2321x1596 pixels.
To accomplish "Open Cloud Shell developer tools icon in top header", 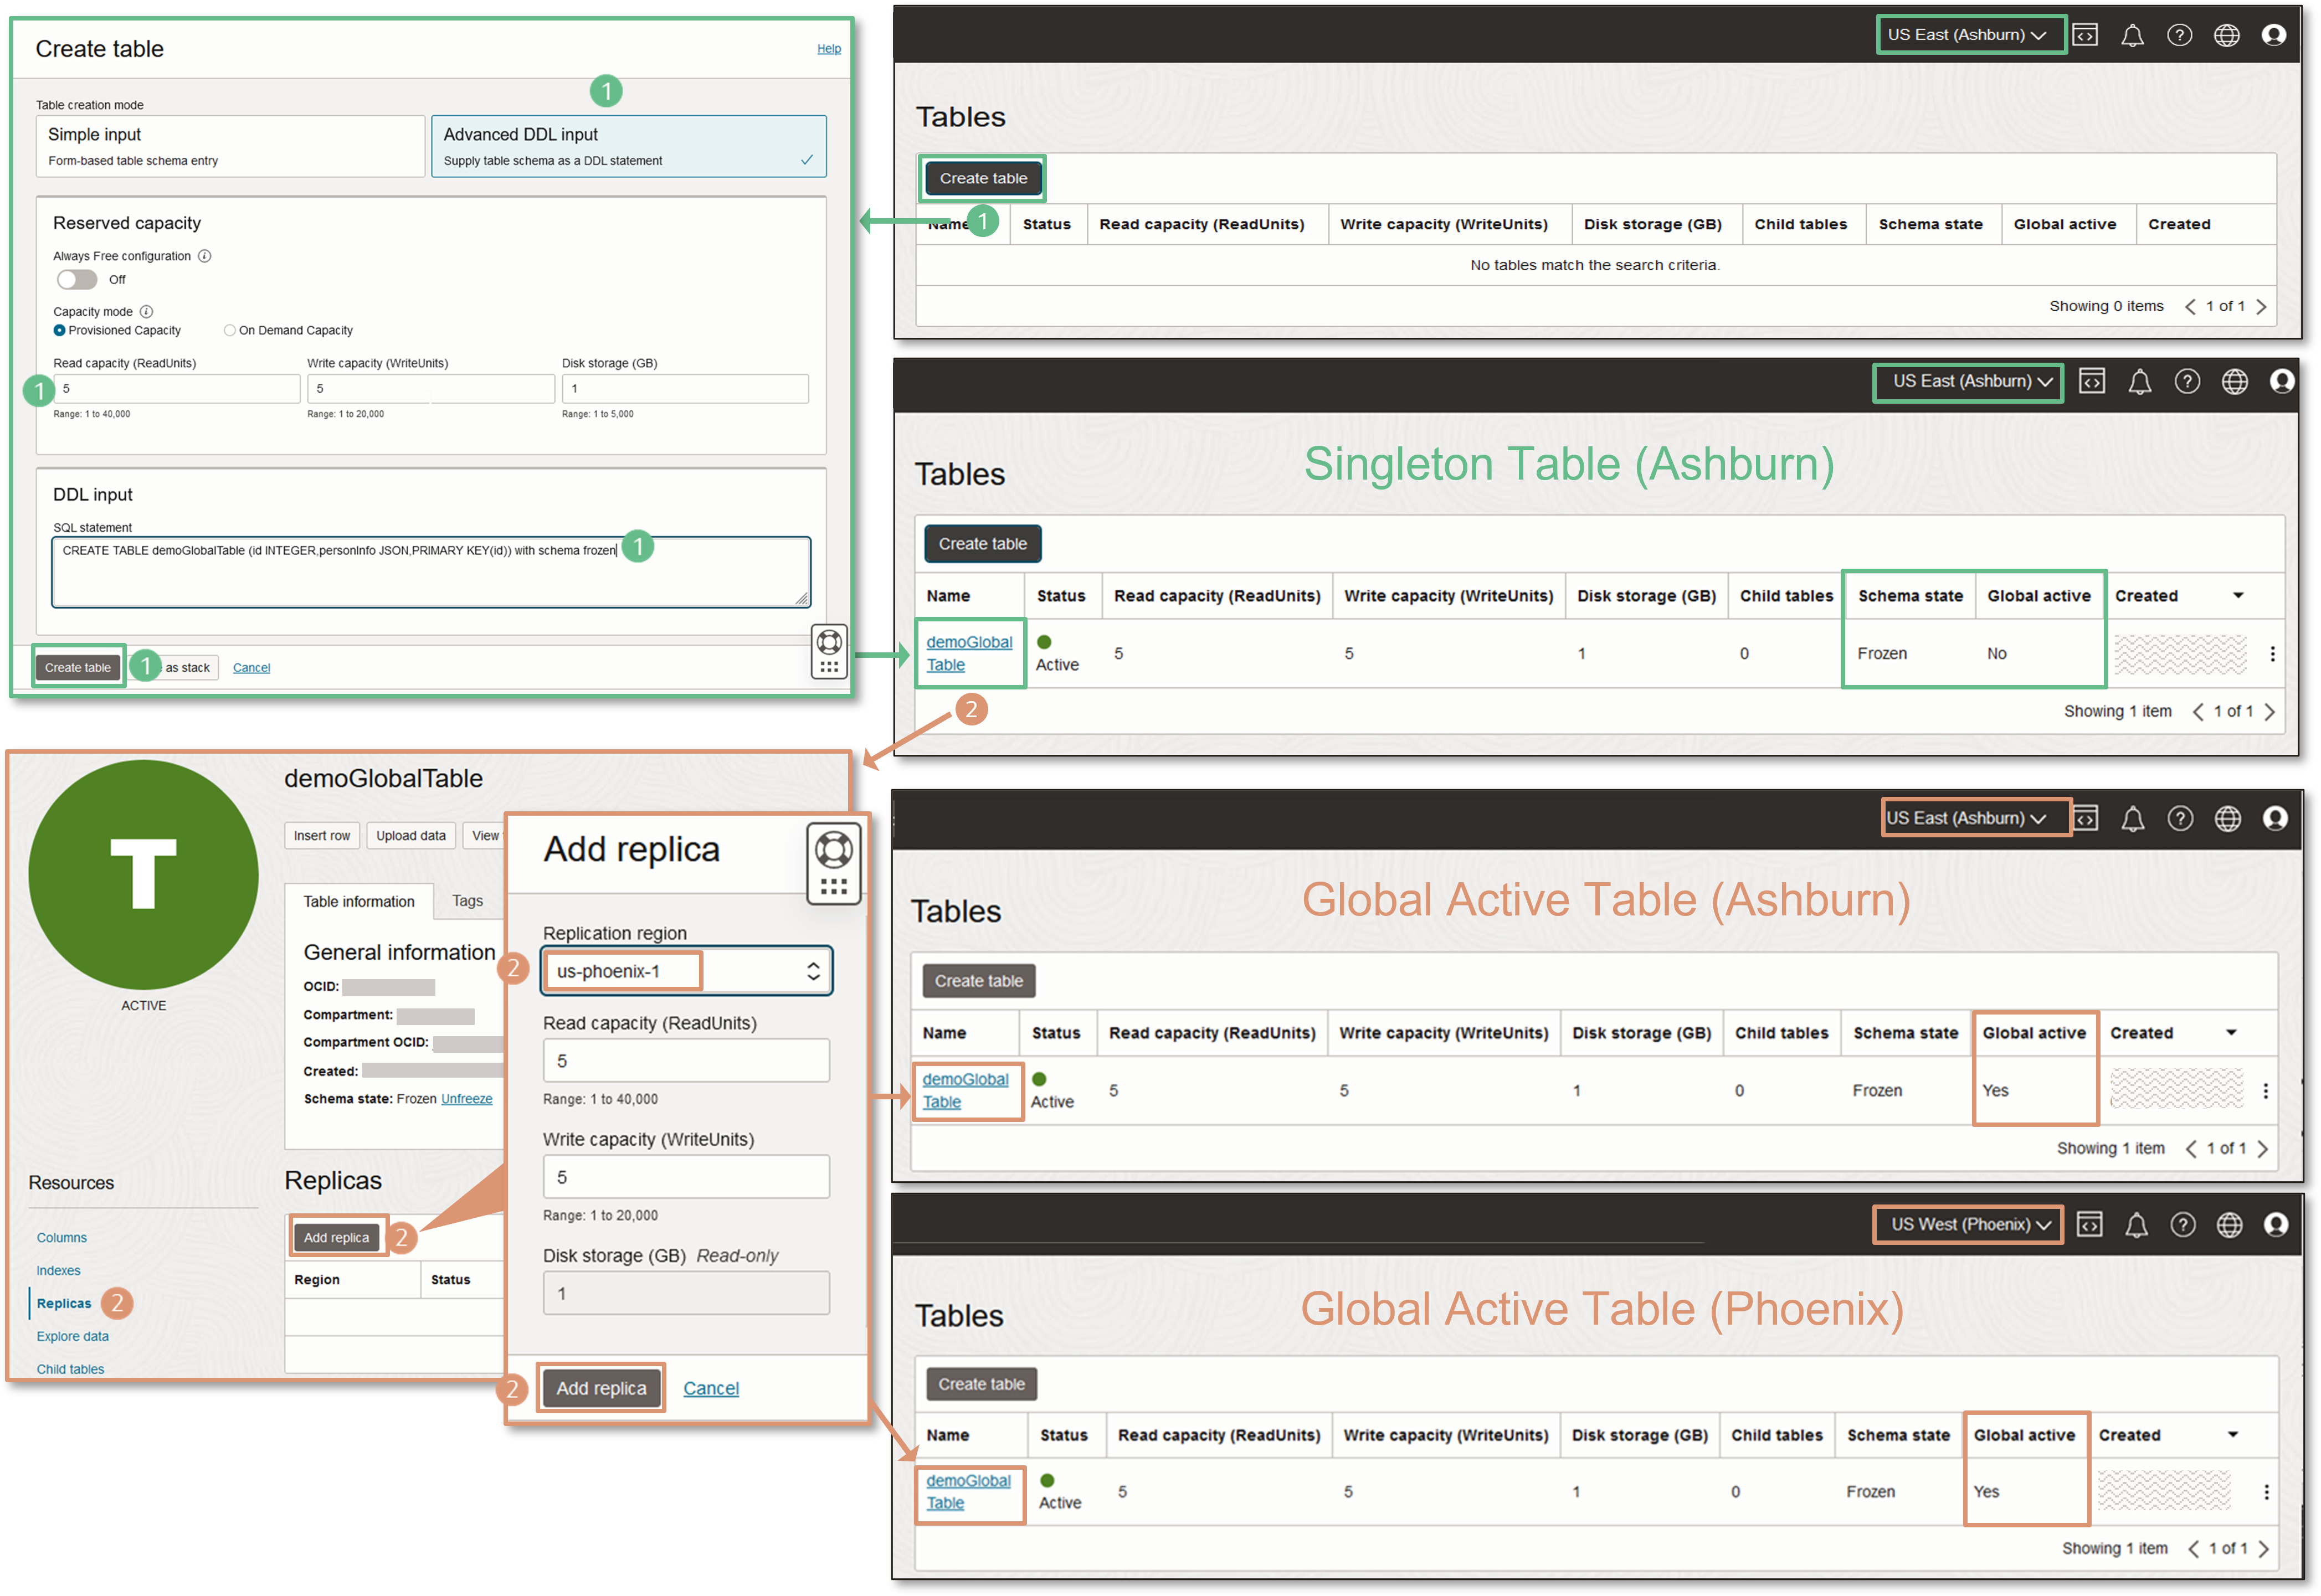I will pos(2085,35).
